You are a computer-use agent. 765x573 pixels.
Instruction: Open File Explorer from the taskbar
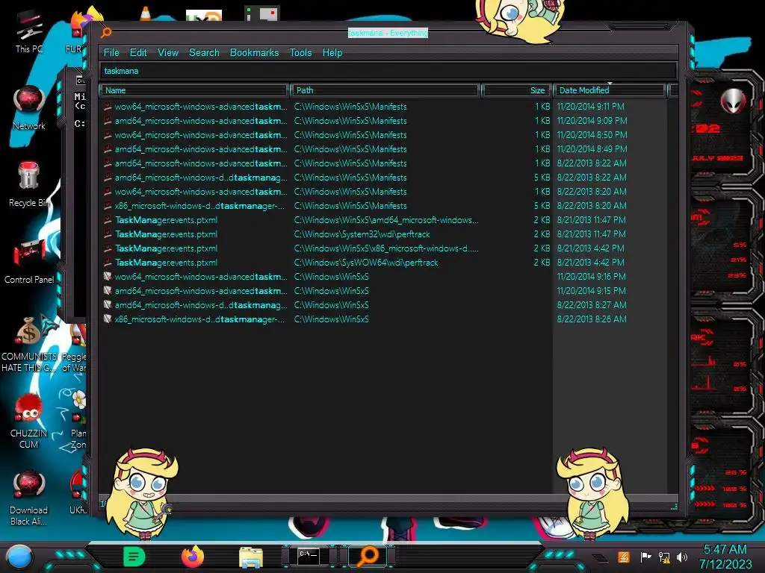(251, 557)
